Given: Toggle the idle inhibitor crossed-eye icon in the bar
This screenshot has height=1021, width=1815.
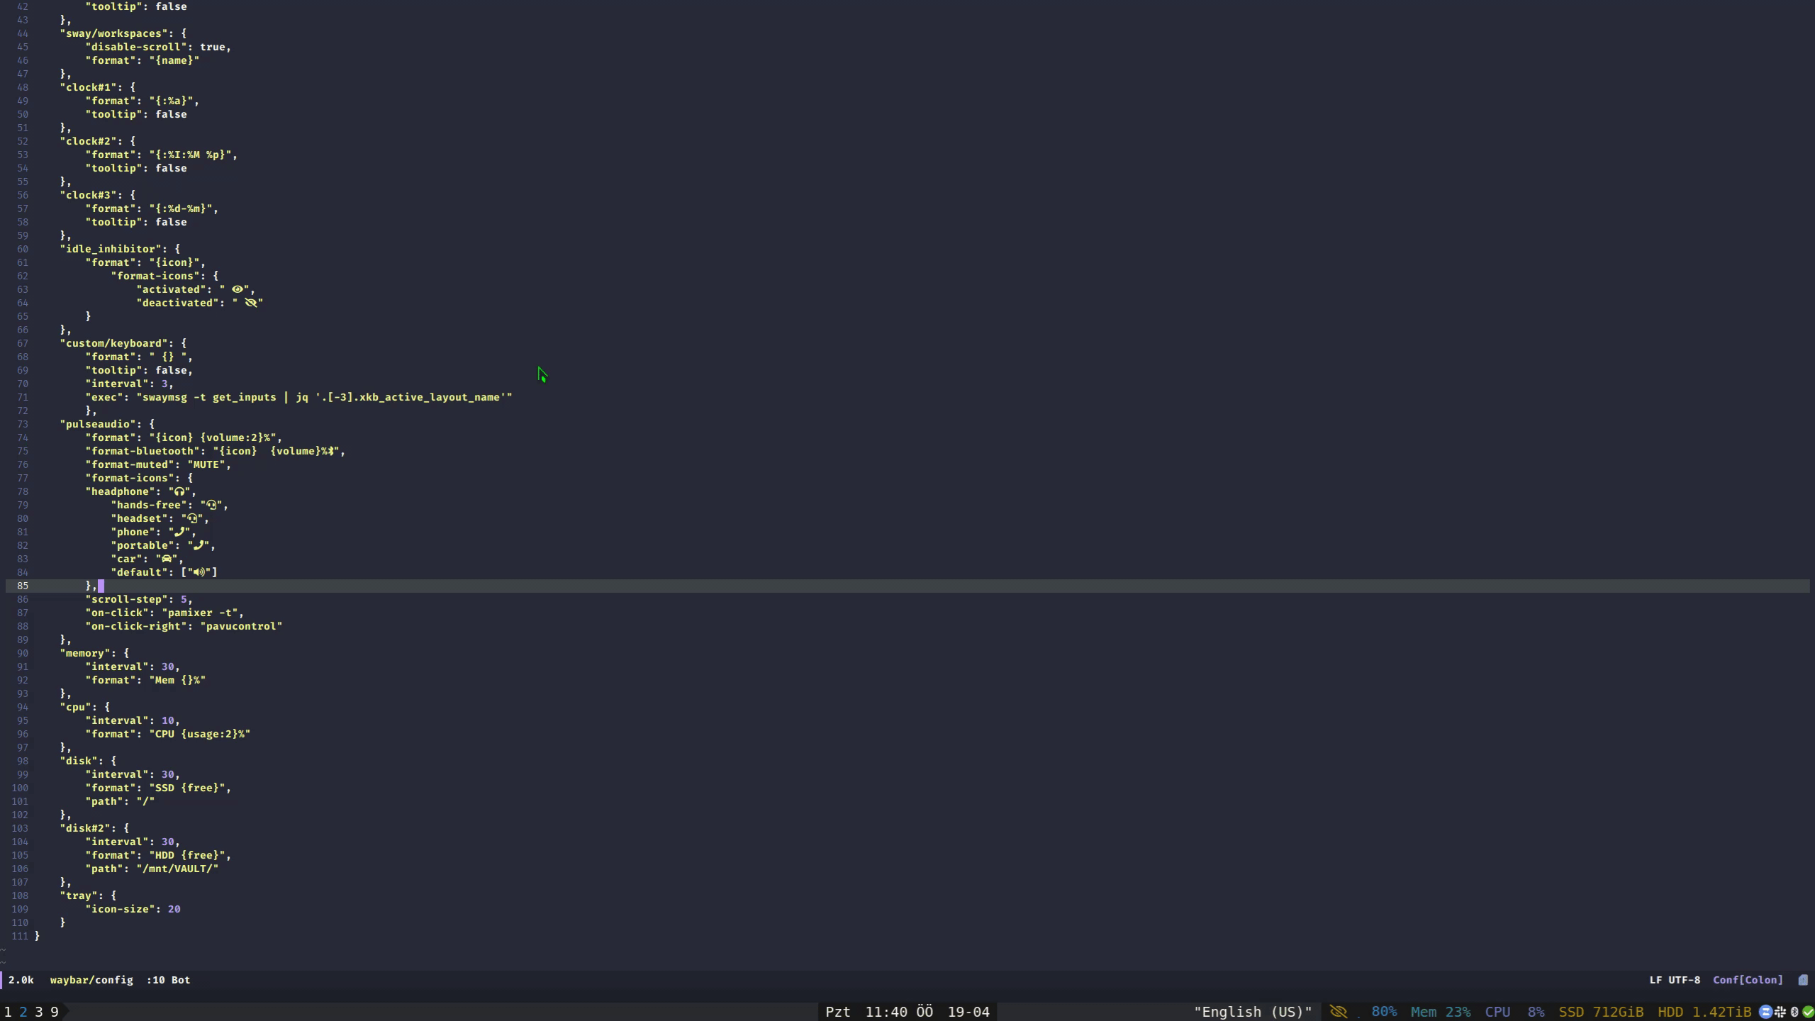Looking at the screenshot, I should [1339, 1012].
